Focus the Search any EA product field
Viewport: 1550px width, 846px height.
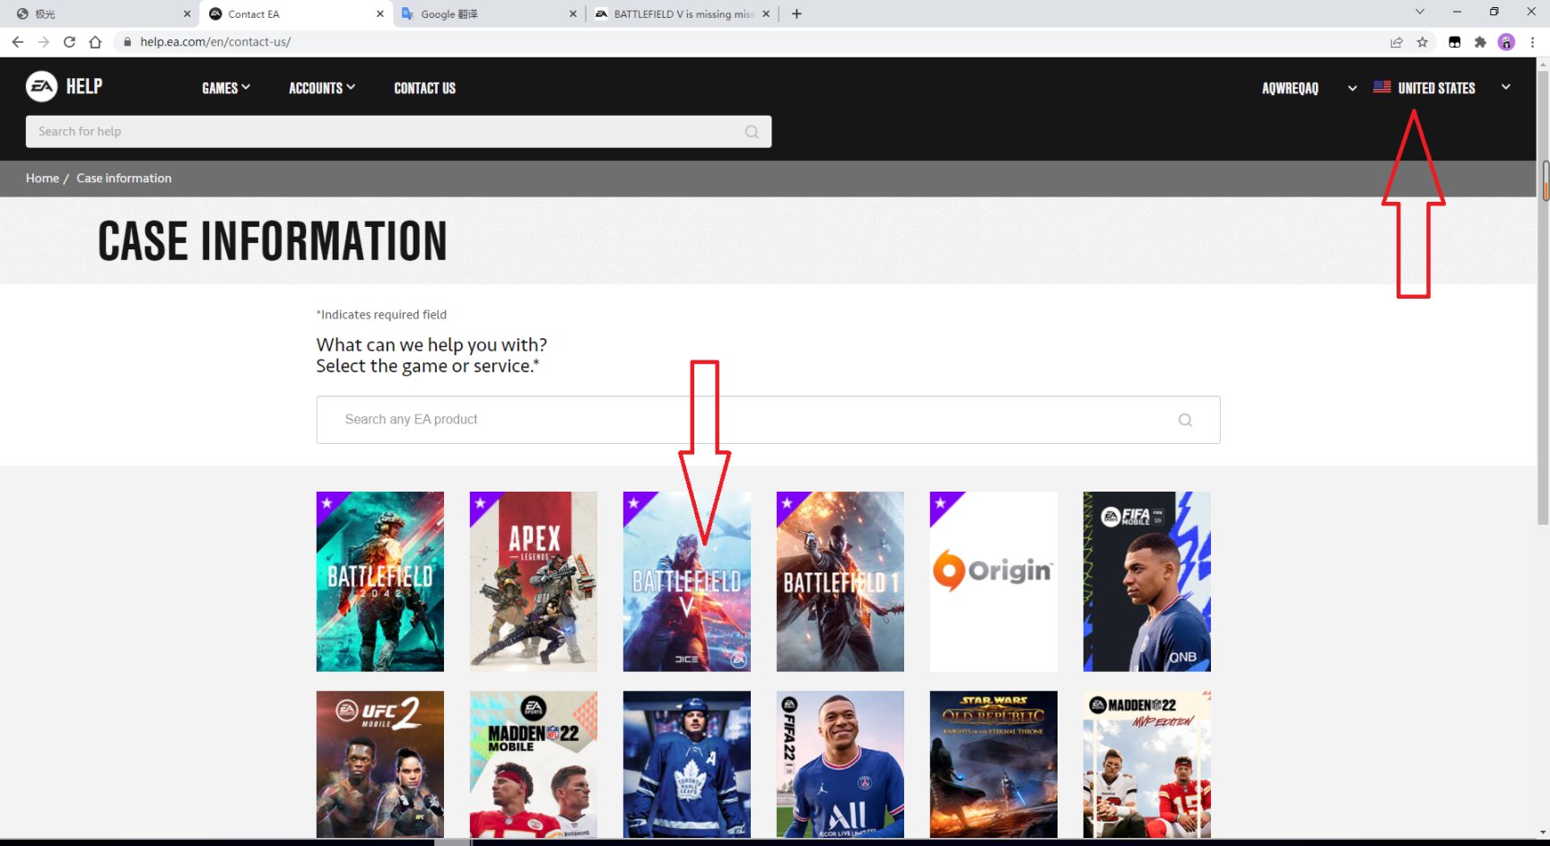(768, 420)
